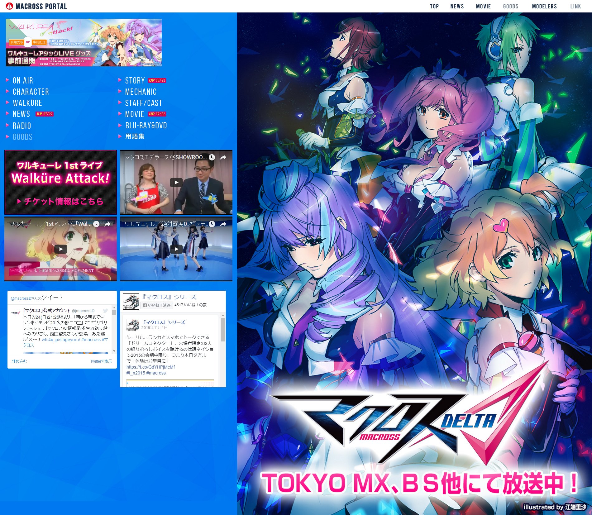
Task: Click Twitterで表示 link
Action: 101,361
